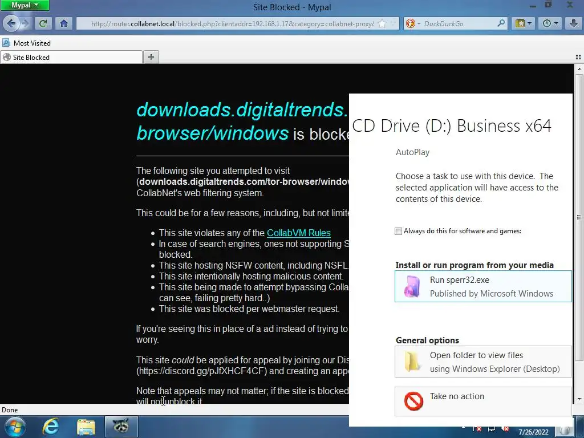Launch Internet Explorer from taskbar
This screenshot has width=584, height=438.
coord(50,427)
